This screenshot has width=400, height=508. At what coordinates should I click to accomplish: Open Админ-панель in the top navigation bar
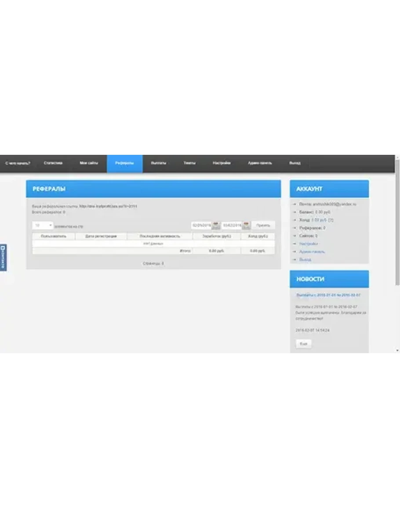point(259,163)
